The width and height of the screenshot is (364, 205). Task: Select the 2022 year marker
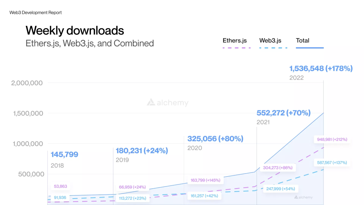(297, 78)
